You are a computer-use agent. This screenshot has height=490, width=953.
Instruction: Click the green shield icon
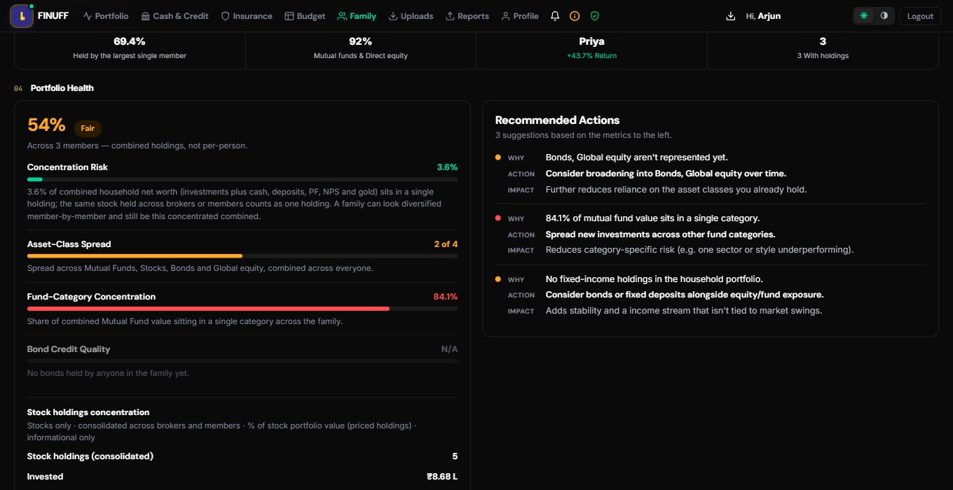[x=594, y=16]
